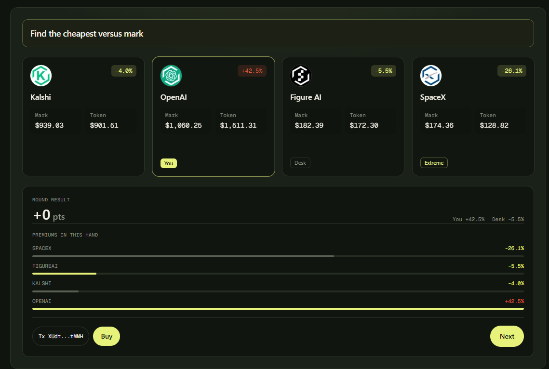Click the -4.0% badge on Kalshi card

tap(124, 71)
